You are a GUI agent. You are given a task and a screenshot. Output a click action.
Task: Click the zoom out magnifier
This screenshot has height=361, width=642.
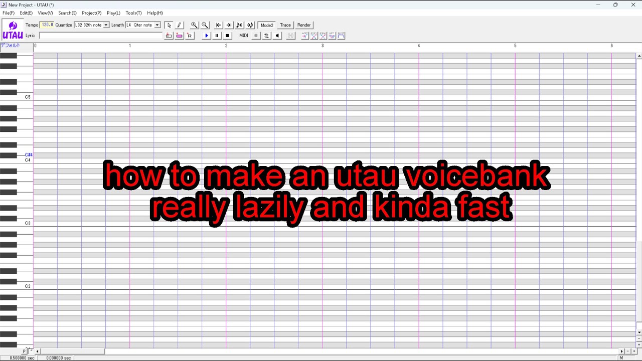point(205,25)
